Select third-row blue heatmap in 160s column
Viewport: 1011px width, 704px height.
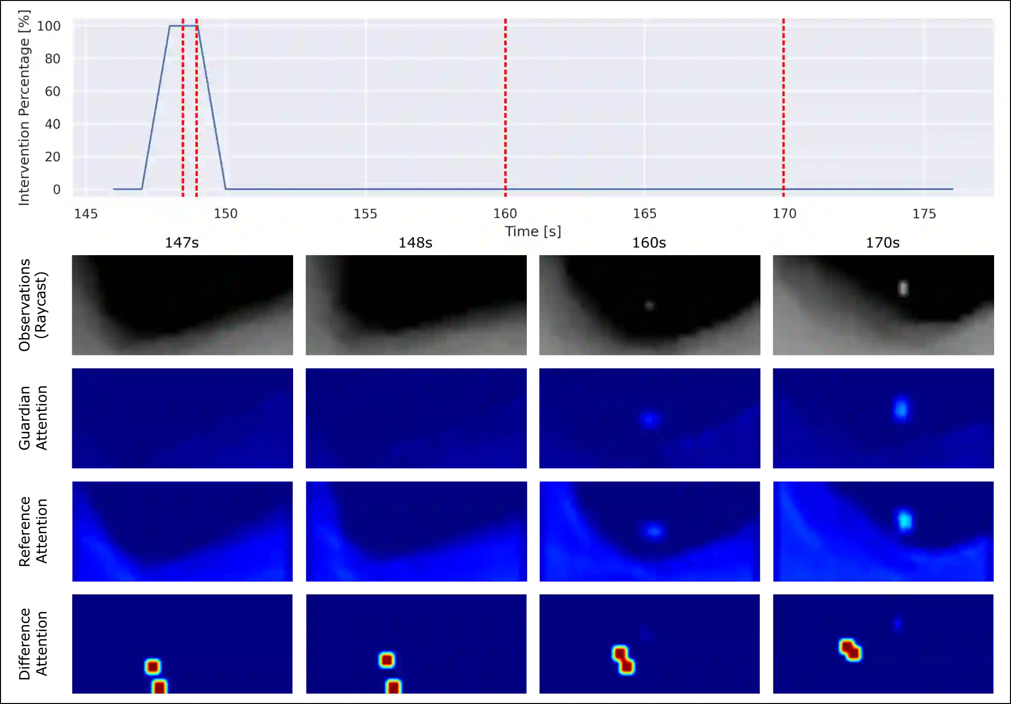(x=649, y=531)
